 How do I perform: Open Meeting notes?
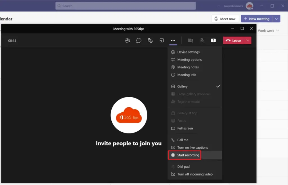(195, 67)
